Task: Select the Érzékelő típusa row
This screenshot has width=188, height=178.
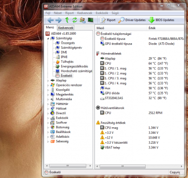Action: [140, 39]
